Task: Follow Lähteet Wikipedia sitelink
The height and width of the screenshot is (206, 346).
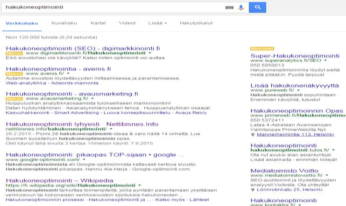Action: pos(199,199)
